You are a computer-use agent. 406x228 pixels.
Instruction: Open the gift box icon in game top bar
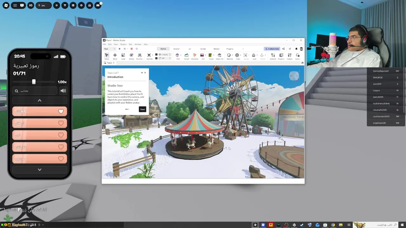pyautogui.click(x=90, y=5)
